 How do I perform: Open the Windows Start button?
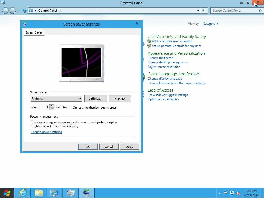tap(7, 193)
